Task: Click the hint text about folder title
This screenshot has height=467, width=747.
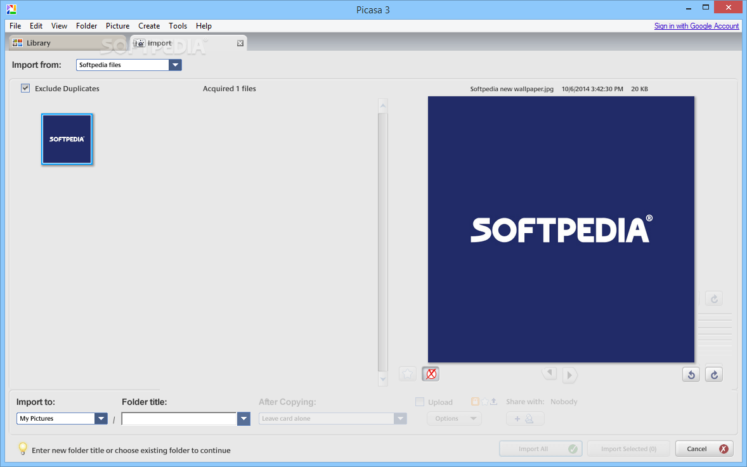Action: click(x=131, y=451)
